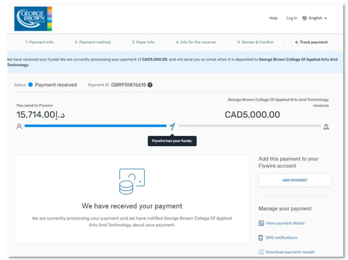This screenshot has height=260, width=348.
Task: Click the sender person icon
Action: [19, 126]
